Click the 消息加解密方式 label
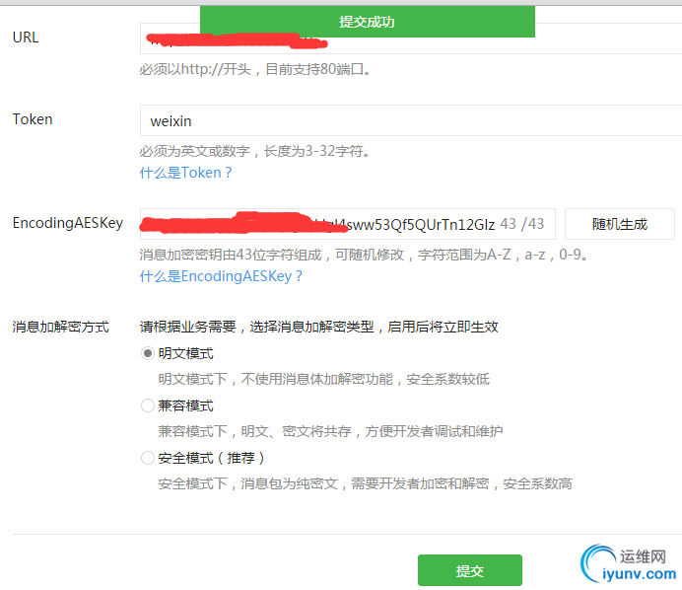 [60, 327]
